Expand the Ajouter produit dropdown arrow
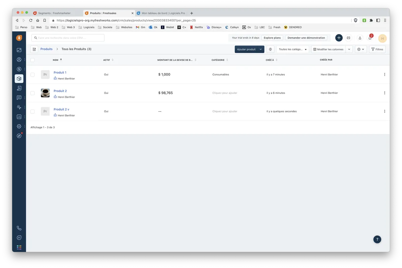 (x=261, y=49)
